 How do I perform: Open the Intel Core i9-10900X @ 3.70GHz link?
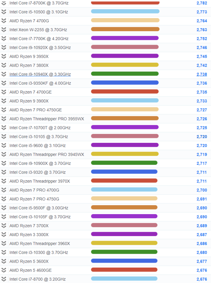coord(40,163)
